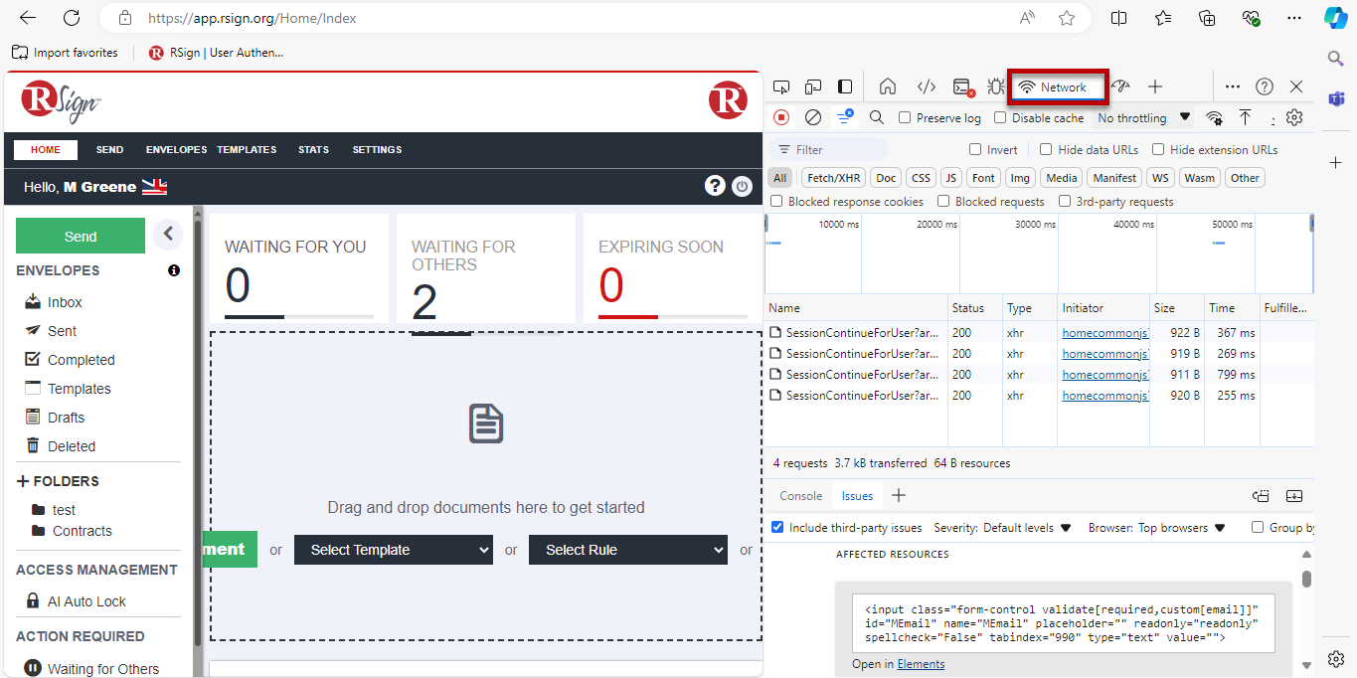Open Browser Top browsers dropdown
Screen dimensions: 1357x678
tap(1183, 528)
